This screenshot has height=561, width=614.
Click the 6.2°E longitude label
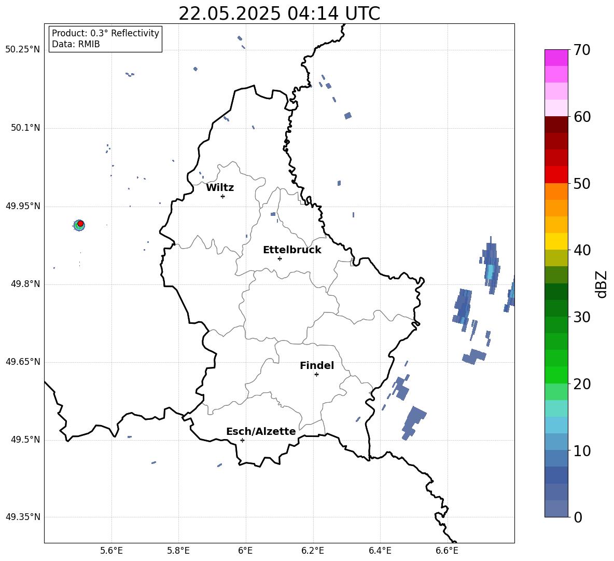coord(313,551)
